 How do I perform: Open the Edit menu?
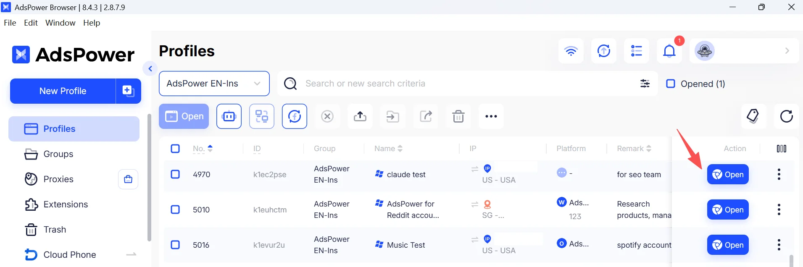[x=31, y=23]
